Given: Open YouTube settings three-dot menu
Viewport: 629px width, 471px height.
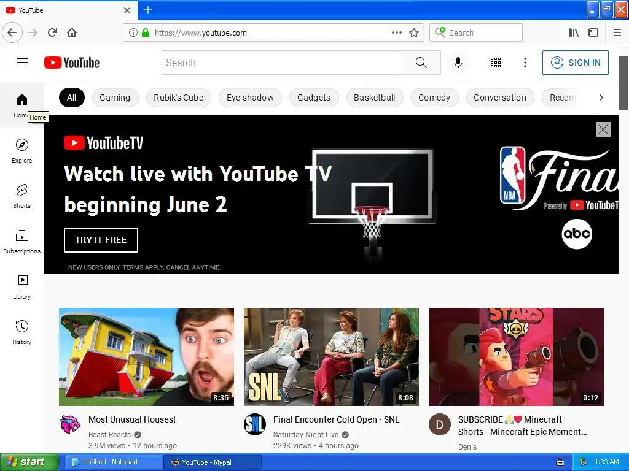Looking at the screenshot, I should [525, 63].
